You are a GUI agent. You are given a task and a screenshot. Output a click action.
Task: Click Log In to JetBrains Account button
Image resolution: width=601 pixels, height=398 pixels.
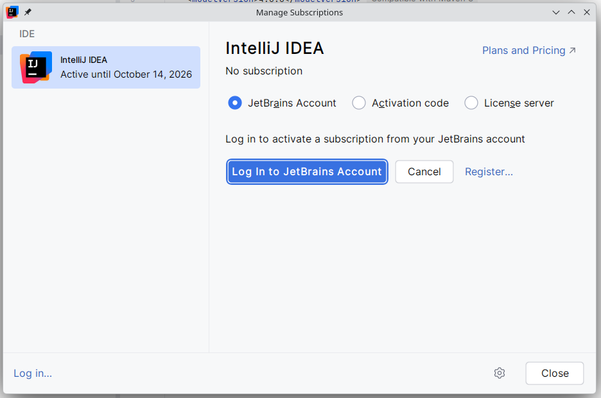point(307,171)
